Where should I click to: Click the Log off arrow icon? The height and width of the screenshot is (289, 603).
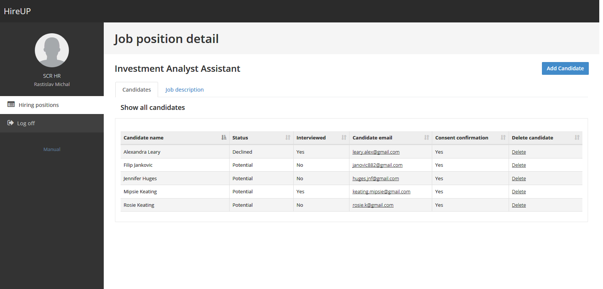pyautogui.click(x=10, y=123)
